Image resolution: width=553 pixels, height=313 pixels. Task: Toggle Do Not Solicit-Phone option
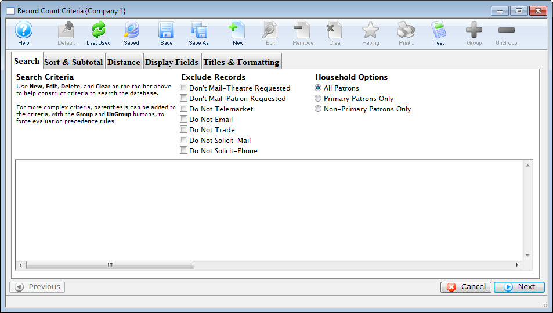tap(184, 151)
